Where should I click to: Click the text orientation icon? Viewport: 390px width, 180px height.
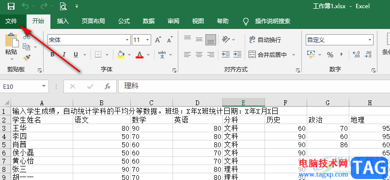pos(226,39)
